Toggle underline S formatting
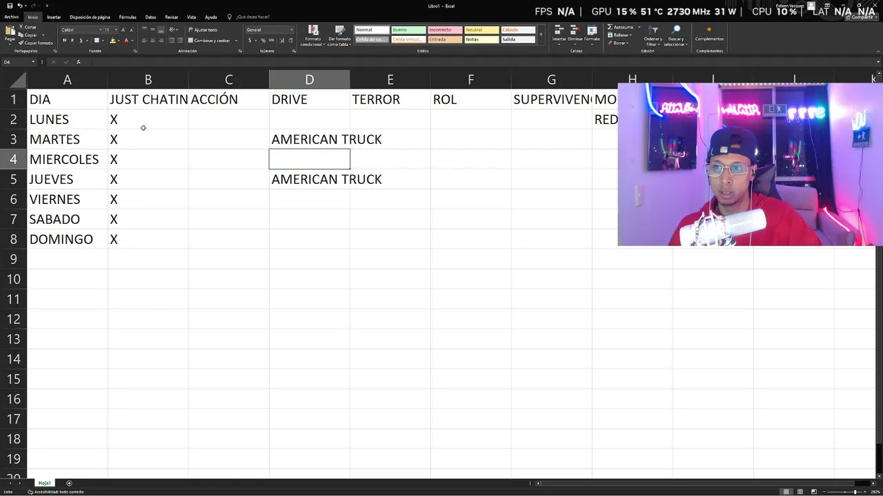This screenshot has width=883, height=496. (81, 41)
